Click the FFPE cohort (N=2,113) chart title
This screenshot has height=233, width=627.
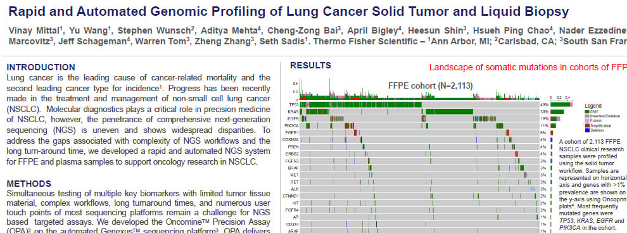tap(431, 85)
